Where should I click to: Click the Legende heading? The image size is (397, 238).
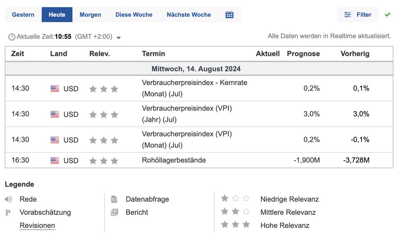[x=20, y=184]
